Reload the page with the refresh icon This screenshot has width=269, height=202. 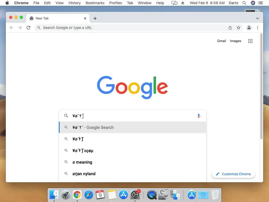28,28
